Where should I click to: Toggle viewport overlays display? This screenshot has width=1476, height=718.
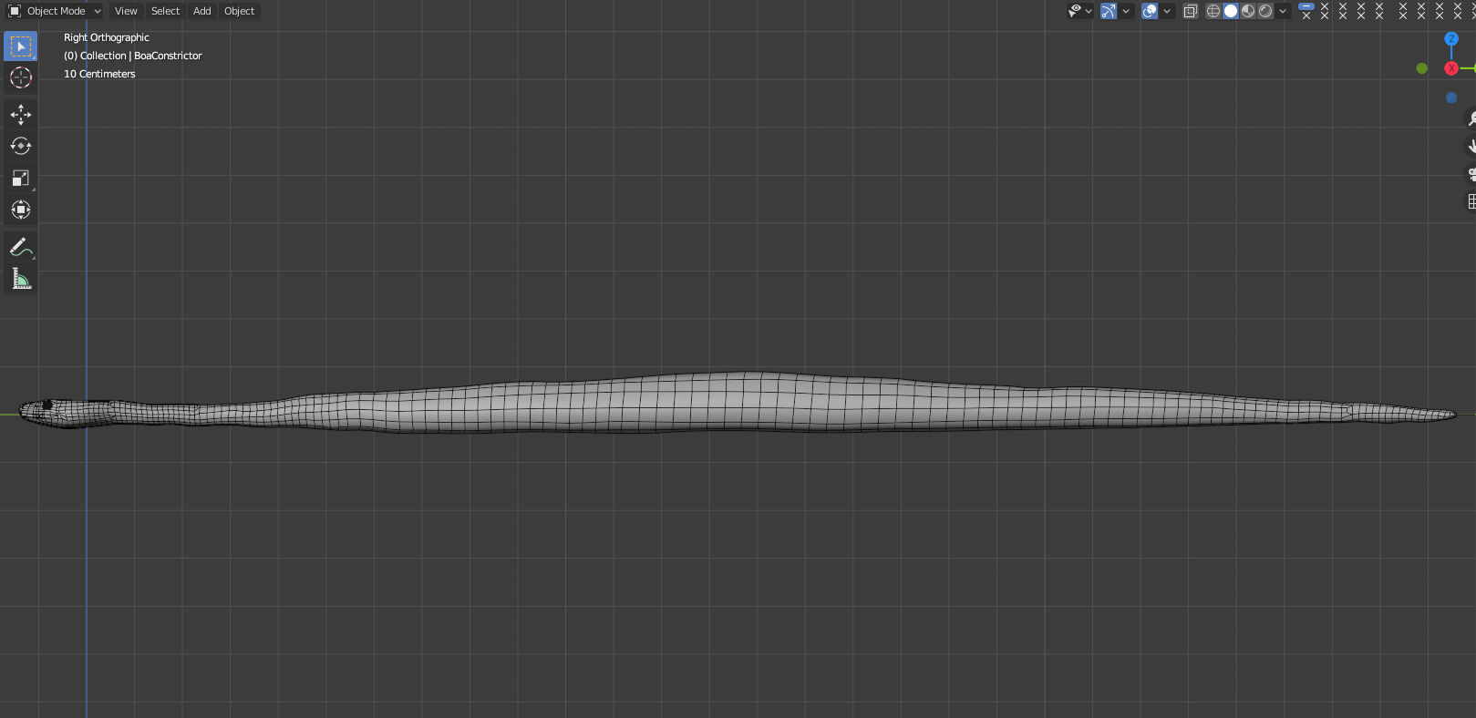[x=1150, y=11]
